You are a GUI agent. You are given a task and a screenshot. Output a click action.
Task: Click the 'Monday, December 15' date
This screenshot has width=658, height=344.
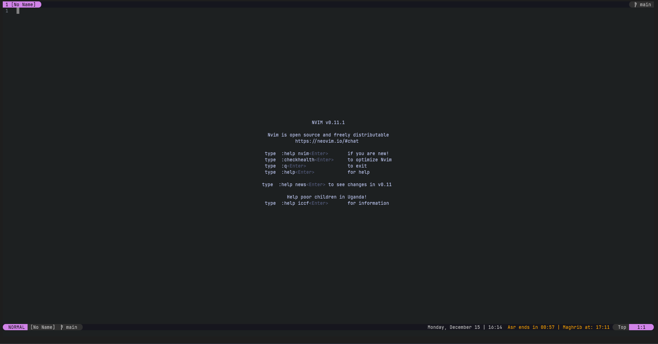pos(453,327)
